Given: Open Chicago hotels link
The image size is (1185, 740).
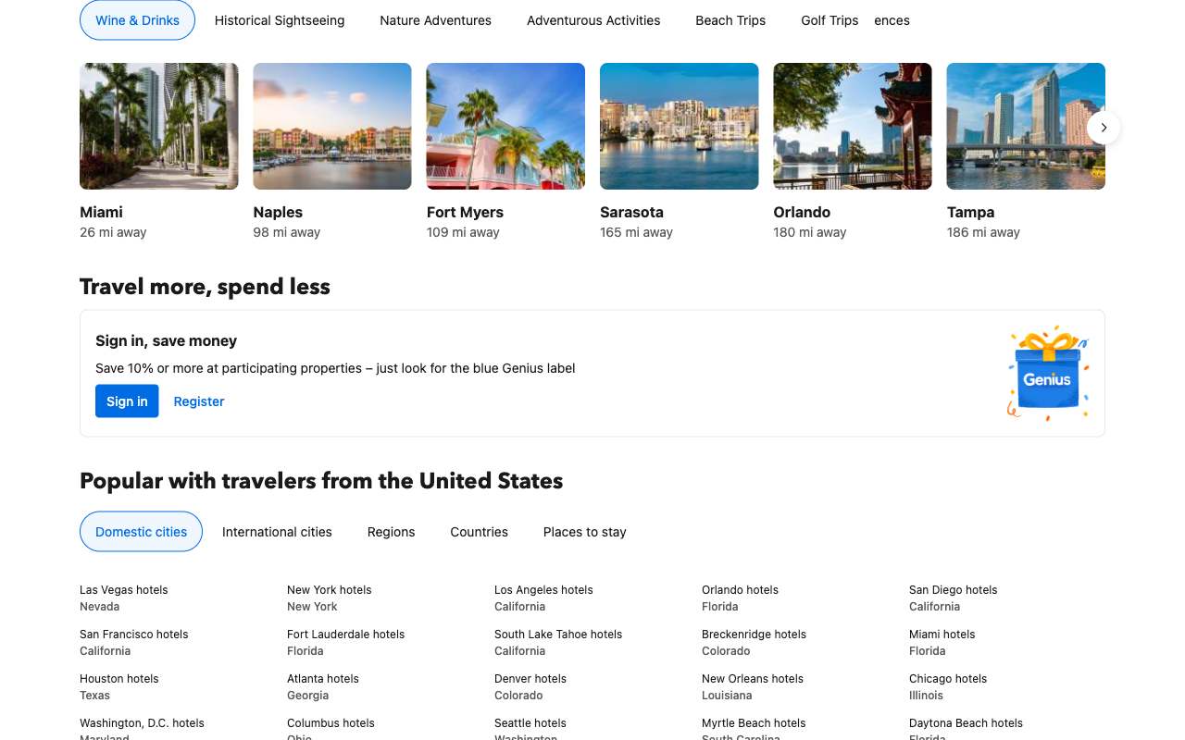Looking at the screenshot, I should pos(948,679).
